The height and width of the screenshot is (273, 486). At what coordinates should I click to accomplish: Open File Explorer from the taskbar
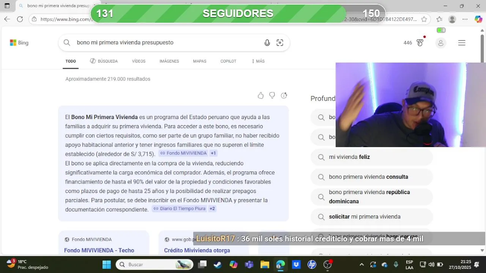pyautogui.click(x=265, y=264)
